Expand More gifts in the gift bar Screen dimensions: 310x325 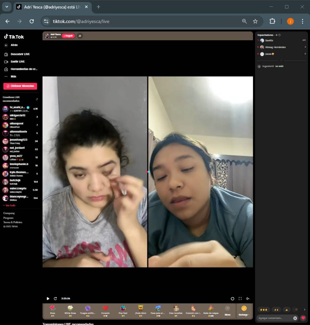click(228, 311)
